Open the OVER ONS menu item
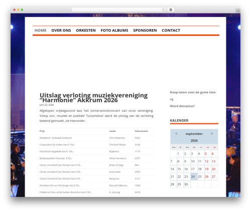251x212 pixels. pos(61,31)
